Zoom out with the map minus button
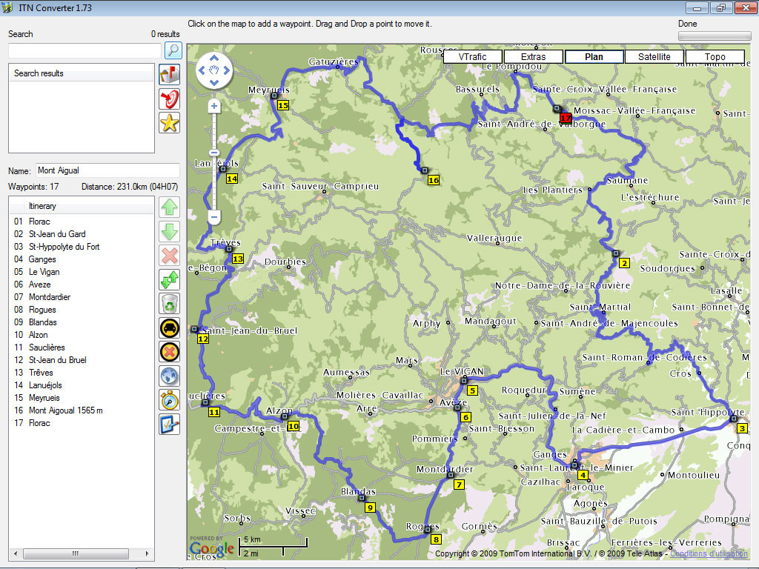The width and height of the screenshot is (759, 569). [x=214, y=217]
